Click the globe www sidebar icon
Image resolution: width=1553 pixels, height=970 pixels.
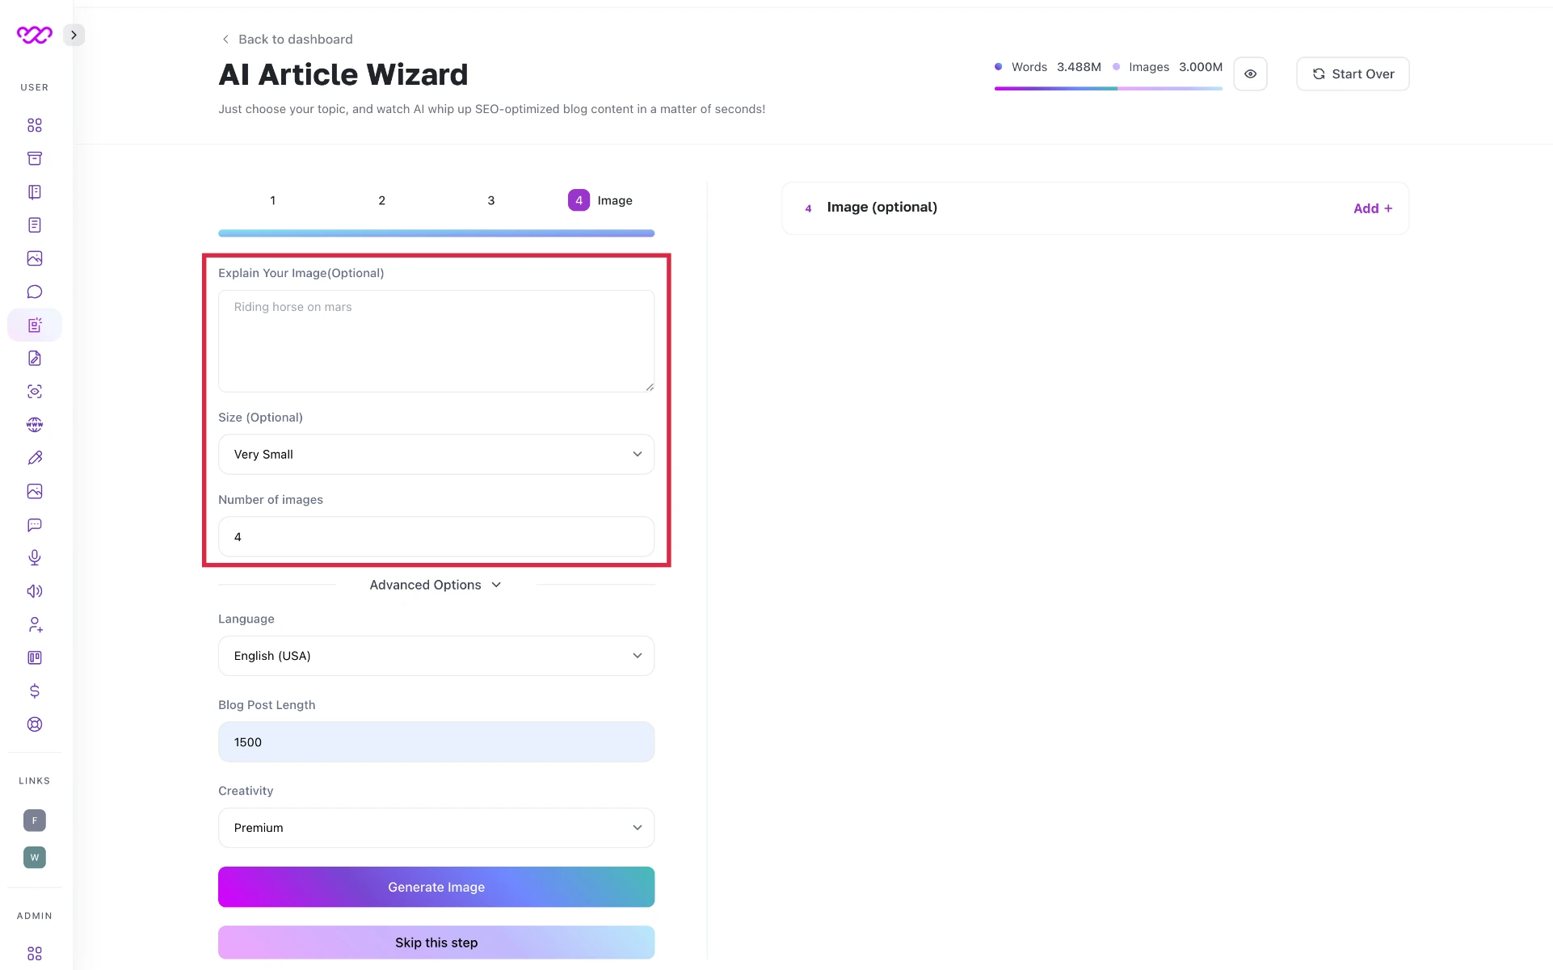click(35, 425)
